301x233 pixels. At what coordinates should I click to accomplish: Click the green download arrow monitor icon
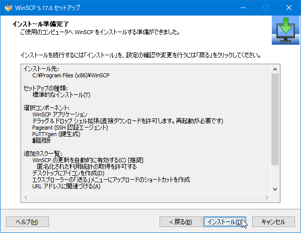[x=285, y=30]
